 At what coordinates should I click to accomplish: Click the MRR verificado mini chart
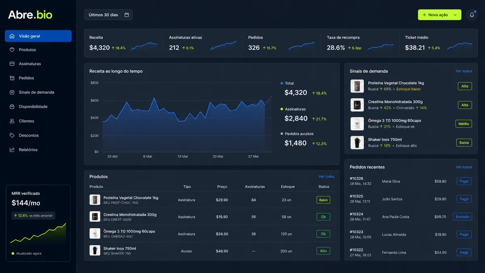point(38,233)
